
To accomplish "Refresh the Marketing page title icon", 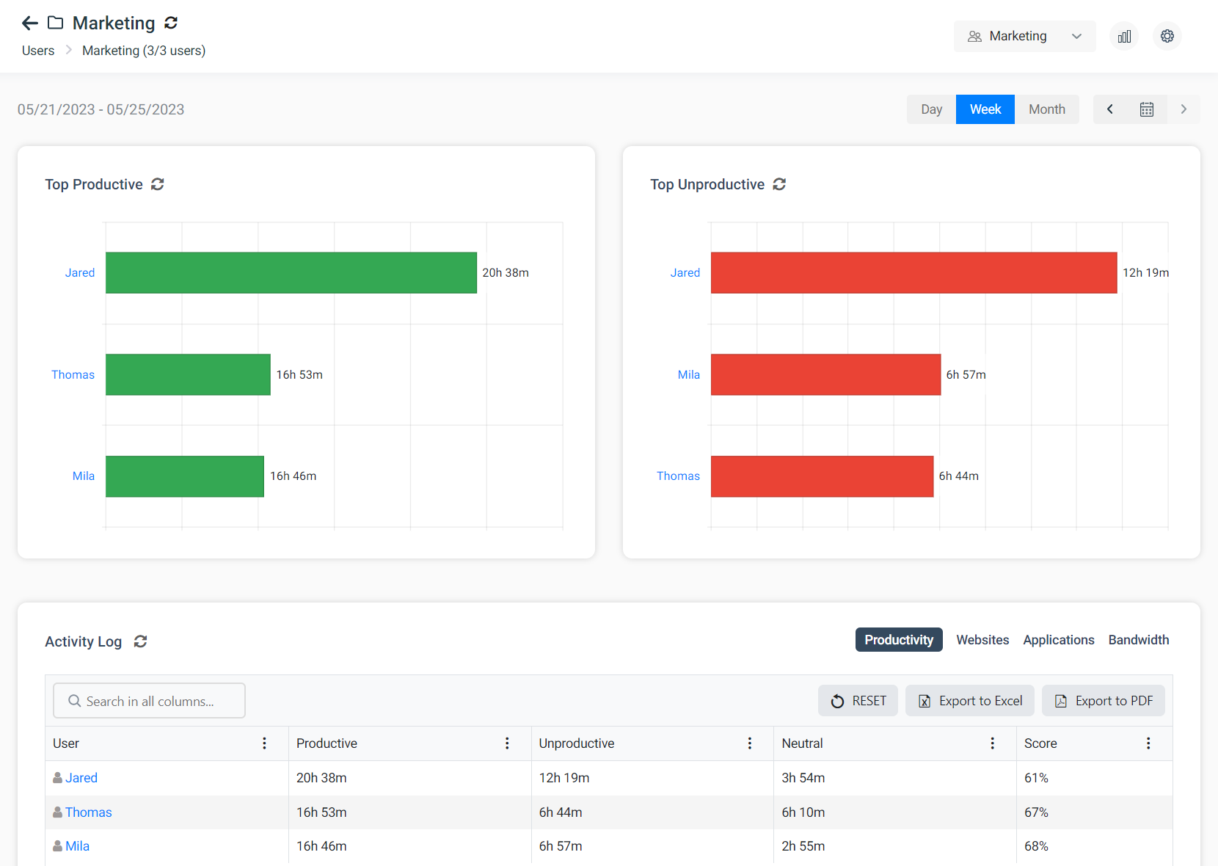I will coord(171,23).
